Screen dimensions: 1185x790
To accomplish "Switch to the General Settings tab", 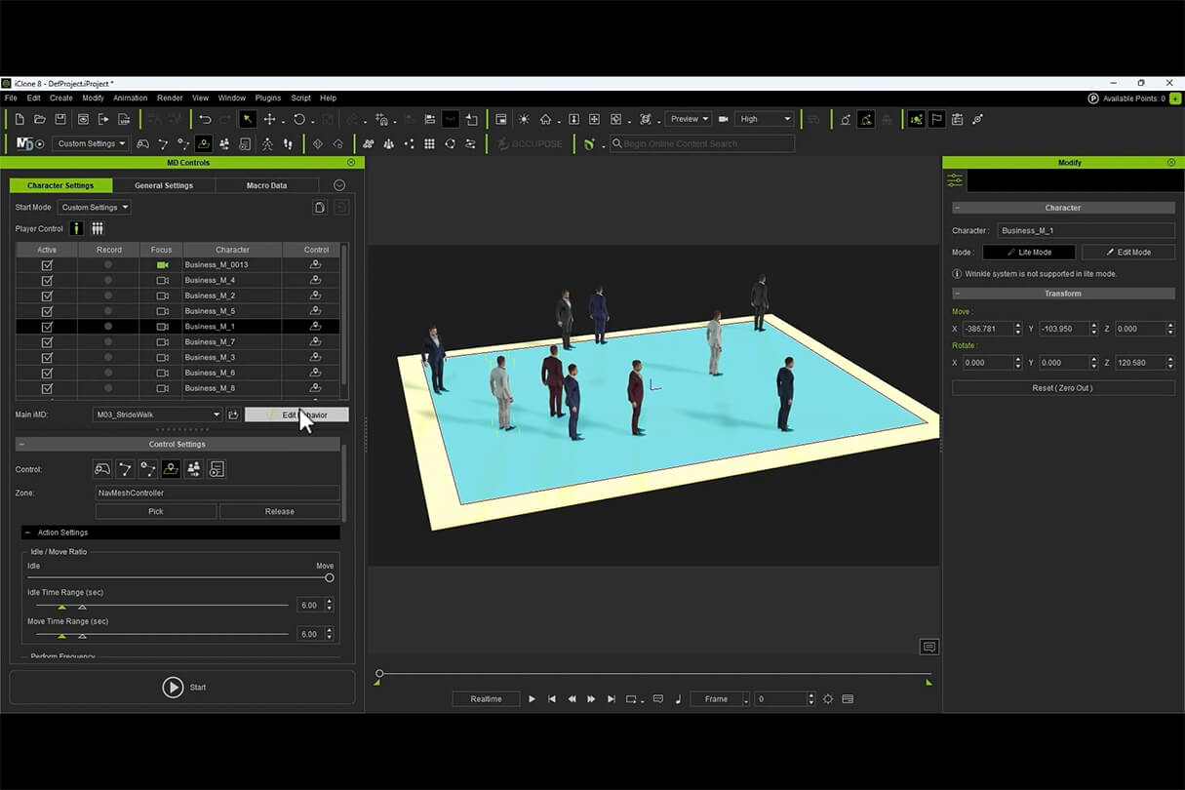I will coord(164,185).
